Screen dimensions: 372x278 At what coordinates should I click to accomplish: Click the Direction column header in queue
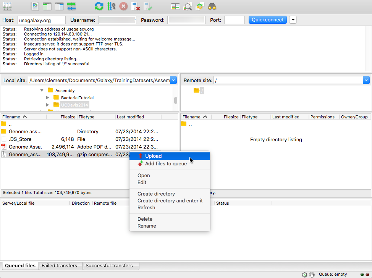[81, 203]
